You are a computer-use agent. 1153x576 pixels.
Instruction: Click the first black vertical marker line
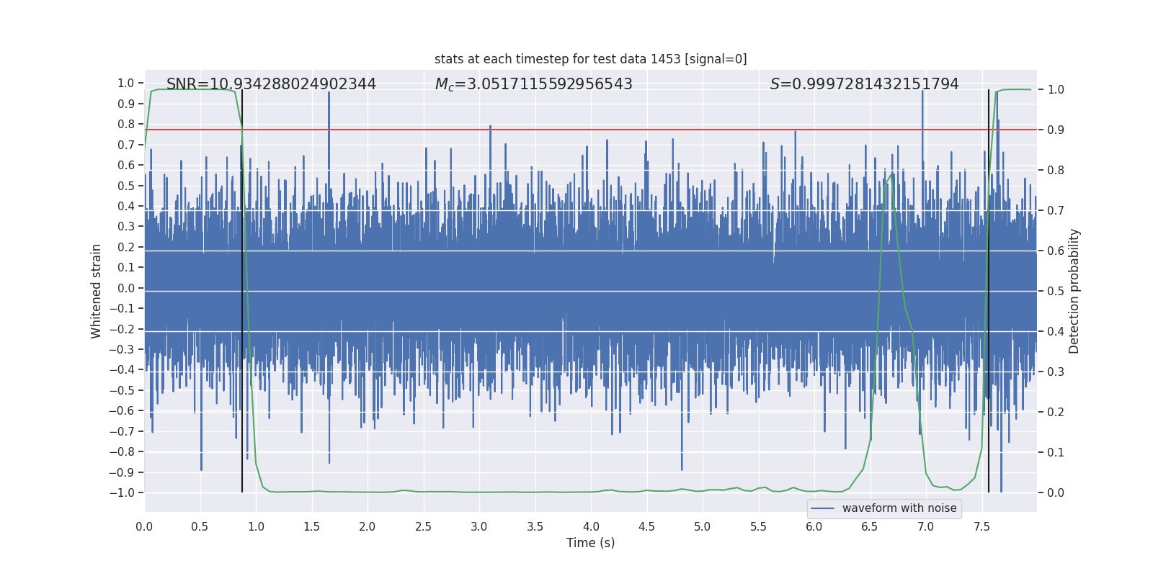pyautogui.click(x=242, y=291)
